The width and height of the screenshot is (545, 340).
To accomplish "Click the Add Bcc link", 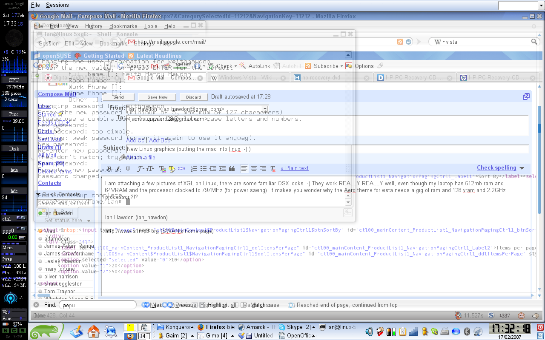I will 159,140.
